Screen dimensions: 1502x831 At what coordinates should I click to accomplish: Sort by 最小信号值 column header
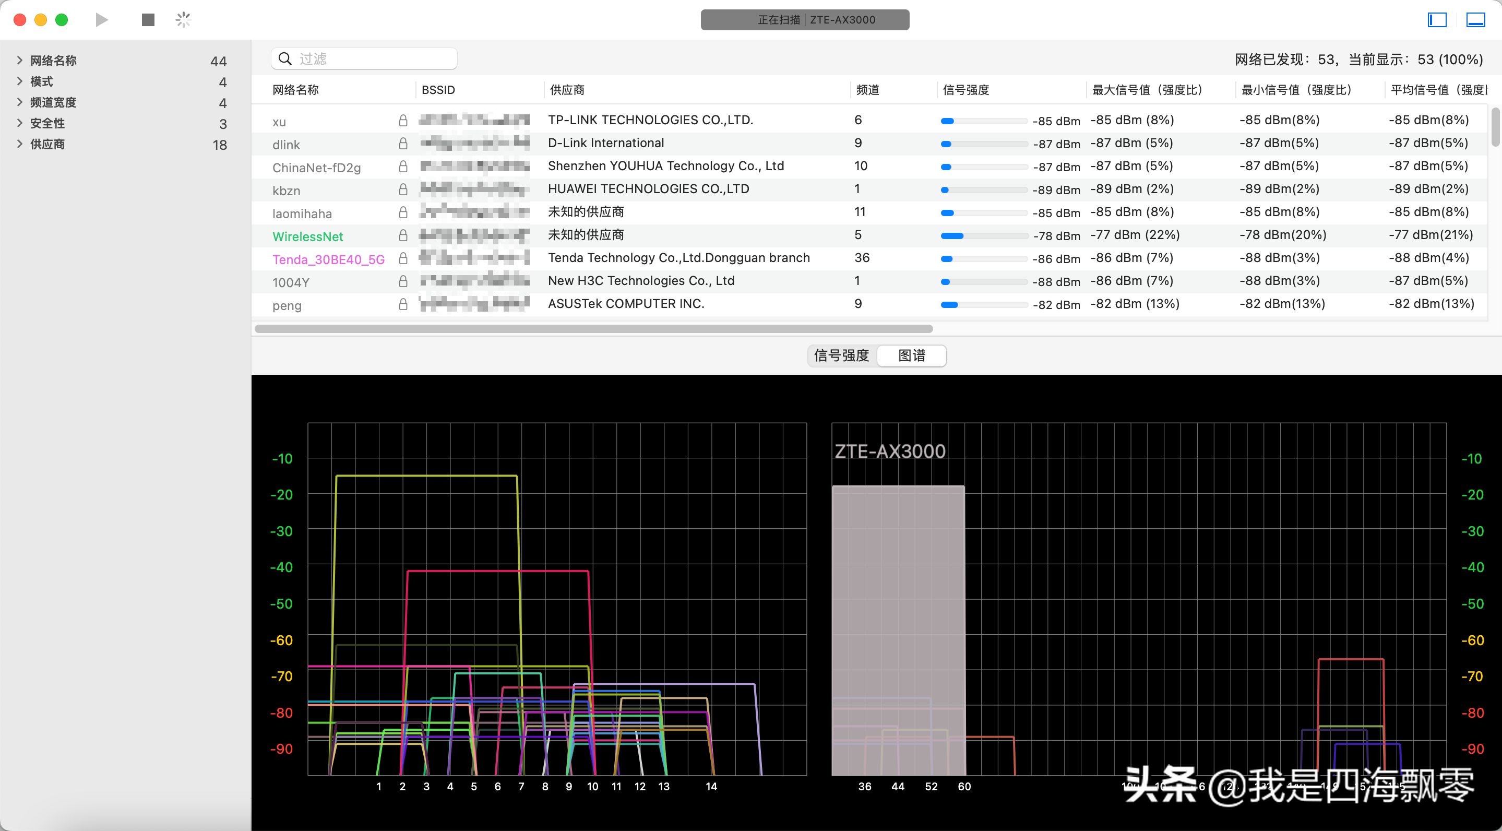pos(1296,90)
